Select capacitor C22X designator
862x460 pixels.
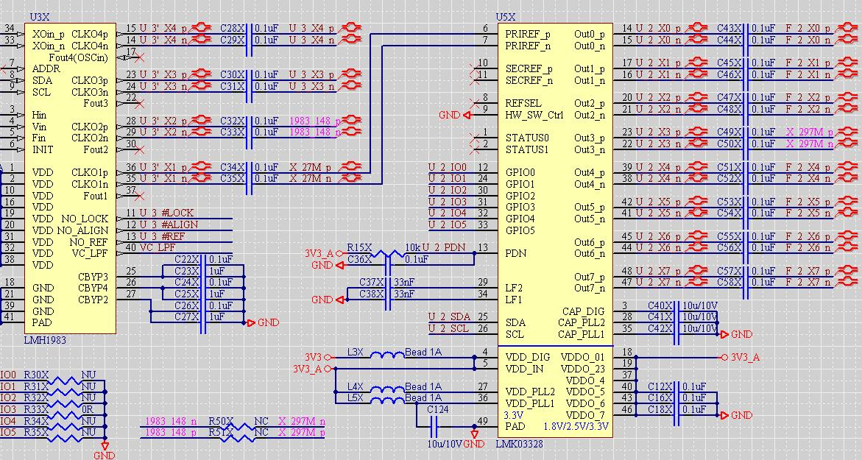coord(187,259)
